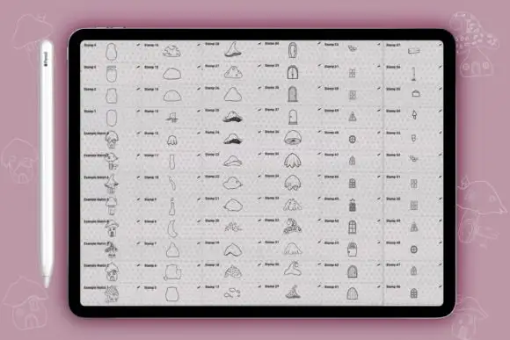Viewport: 510px width, 340px height.
Task: Select Stamp 18 spotted cap brush
Action: click(232, 271)
